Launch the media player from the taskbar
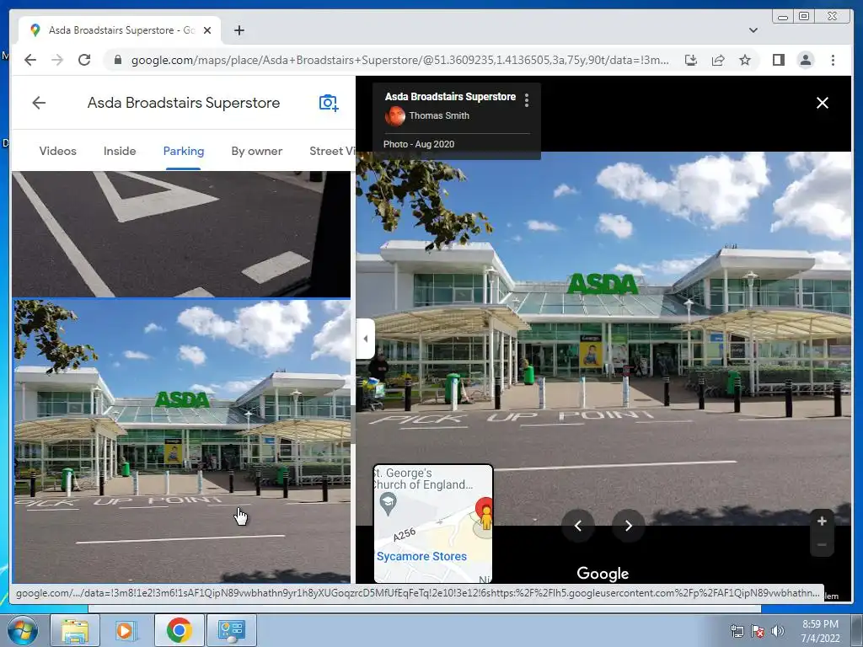 125,630
